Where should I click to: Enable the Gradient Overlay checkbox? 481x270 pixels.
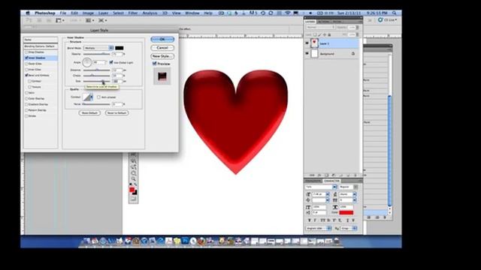coord(27,104)
